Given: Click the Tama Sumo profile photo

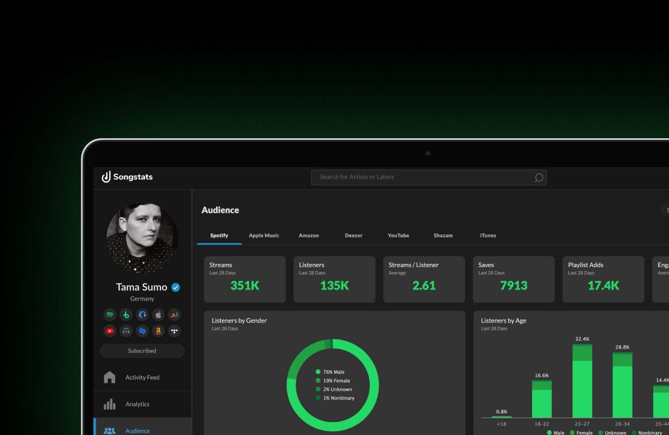Looking at the screenshot, I should pos(142,238).
